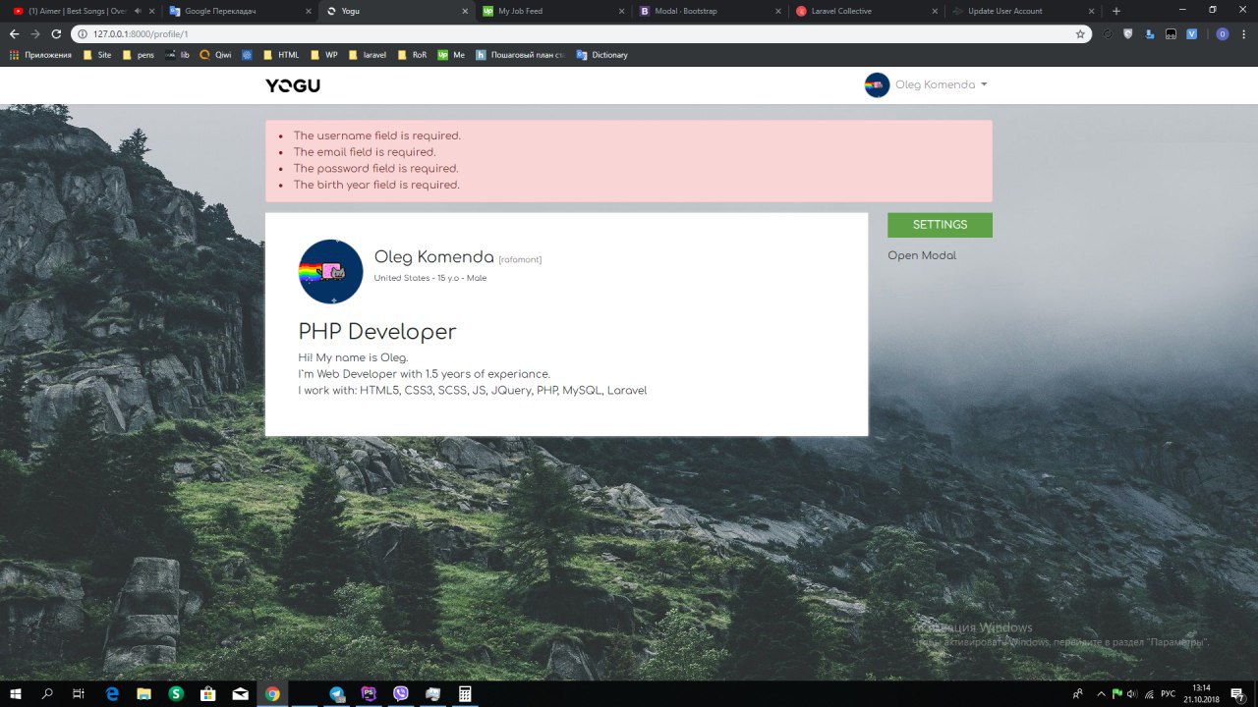Click 'The username field is required.' error
Screen dimensions: 1258x707
point(376,136)
